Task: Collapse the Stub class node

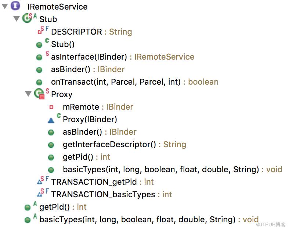Action: coord(17,19)
